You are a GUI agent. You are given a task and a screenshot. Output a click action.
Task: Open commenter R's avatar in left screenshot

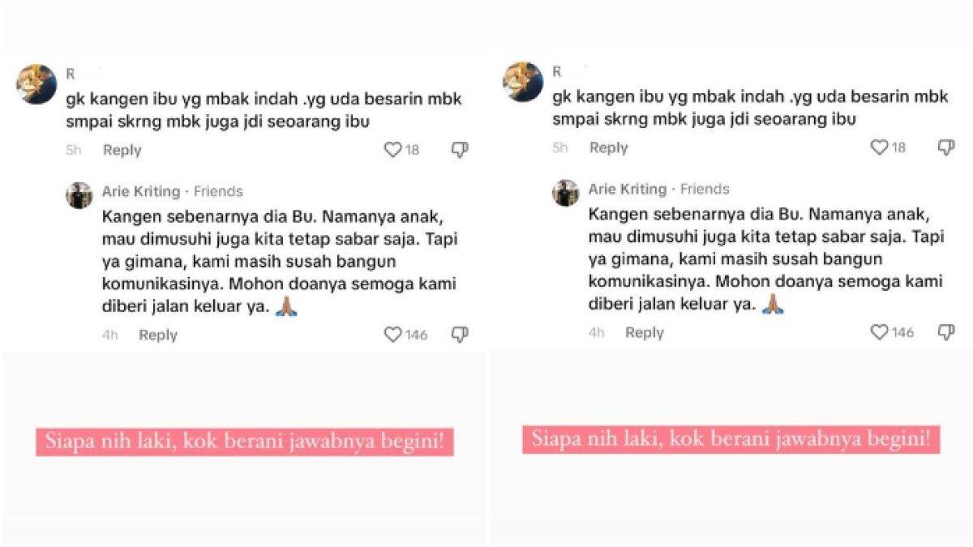pyautogui.click(x=36, y=84)
